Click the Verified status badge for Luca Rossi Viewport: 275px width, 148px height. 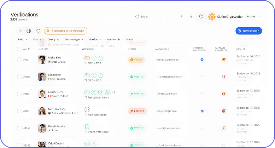tap(137, 77)
